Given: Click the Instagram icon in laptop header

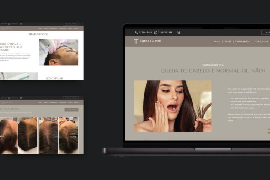Looking at the screenshot, I should click(x=179, y=33).
